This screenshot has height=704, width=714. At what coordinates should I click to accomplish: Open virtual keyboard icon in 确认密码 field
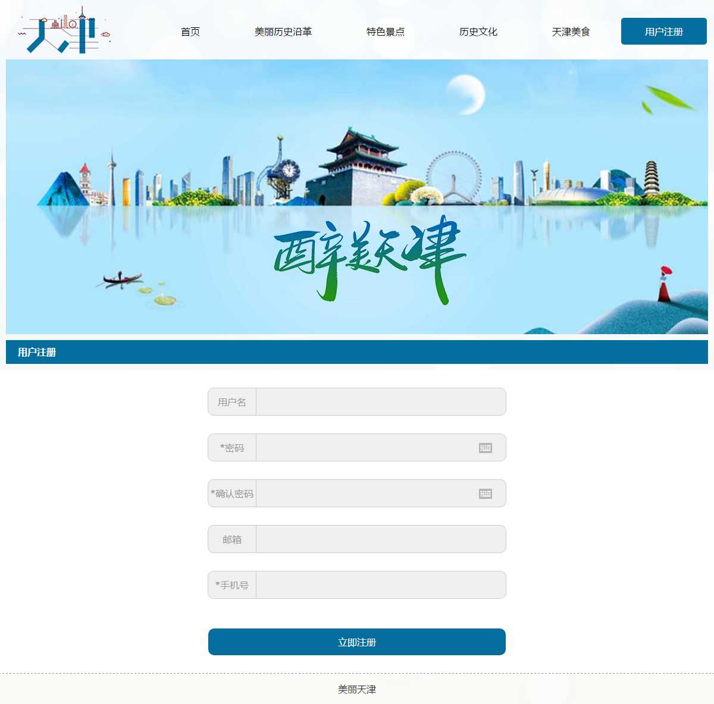486,494
